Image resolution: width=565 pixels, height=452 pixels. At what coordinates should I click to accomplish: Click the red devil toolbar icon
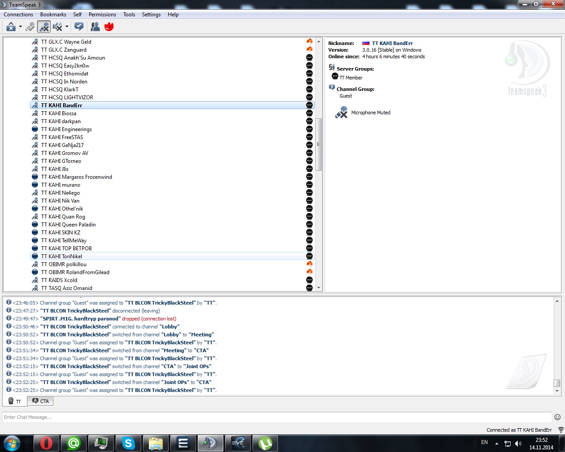109,27
